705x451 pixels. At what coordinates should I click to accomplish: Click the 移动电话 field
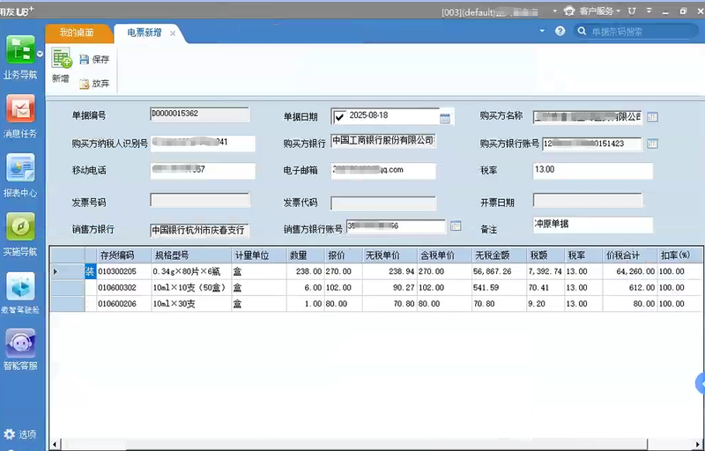[x=203, y=171]
